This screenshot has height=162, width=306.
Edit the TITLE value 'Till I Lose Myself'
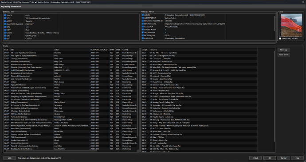coord(42,18)
